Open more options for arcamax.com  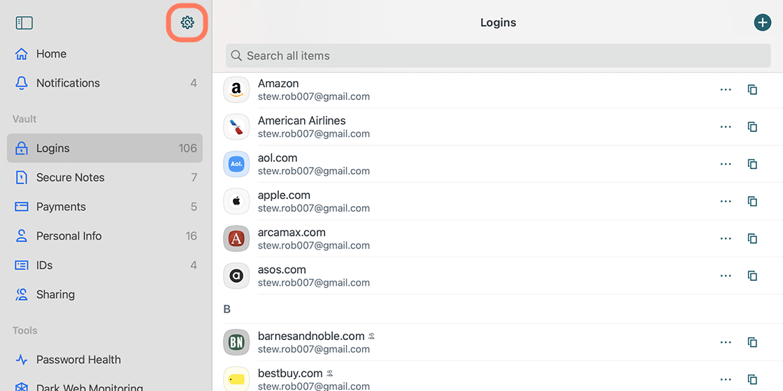[x=726, y=238]
